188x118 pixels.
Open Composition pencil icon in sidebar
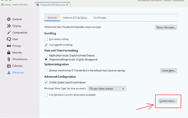9,33
